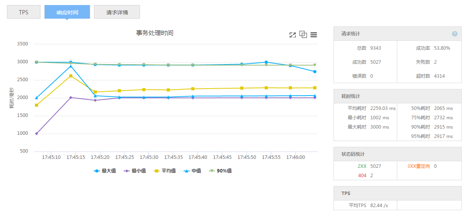
Task: Click the 状态码统计 panel header
Action: (x=397, y=154)
